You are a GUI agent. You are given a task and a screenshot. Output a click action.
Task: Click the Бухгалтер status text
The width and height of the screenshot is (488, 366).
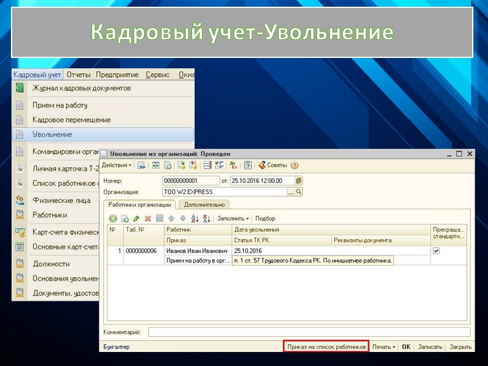(117, 346)
